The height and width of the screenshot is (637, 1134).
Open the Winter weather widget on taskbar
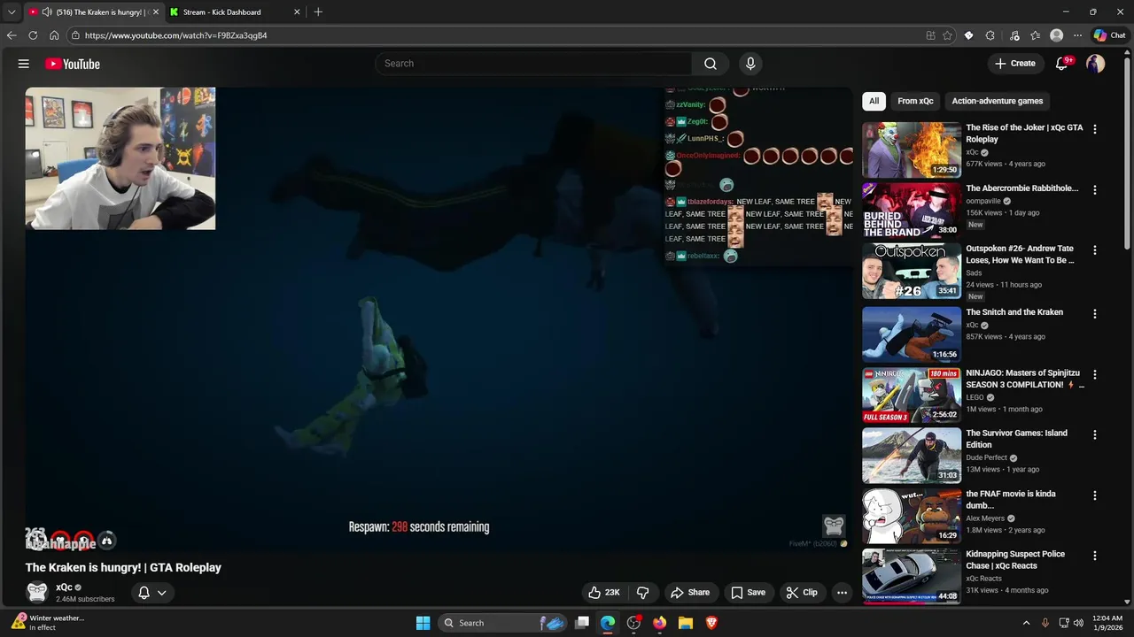[49, 623]
